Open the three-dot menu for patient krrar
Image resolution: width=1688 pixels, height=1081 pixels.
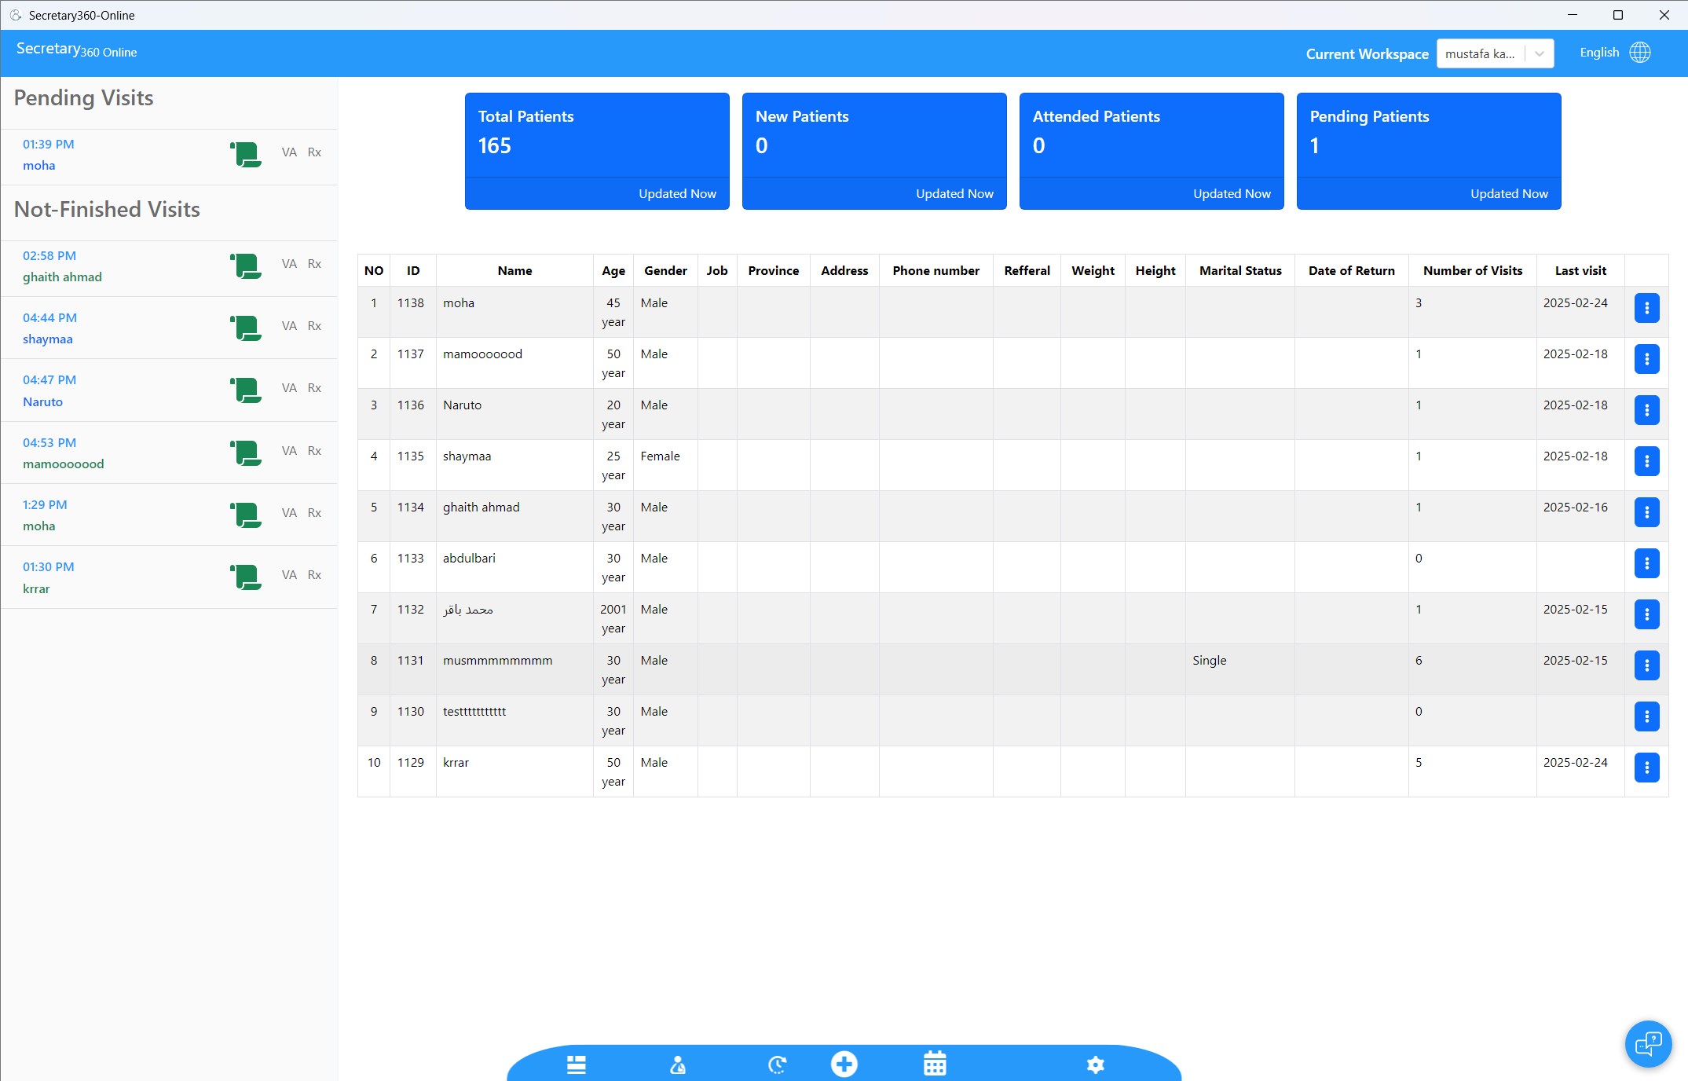(x=1646, y=768)
